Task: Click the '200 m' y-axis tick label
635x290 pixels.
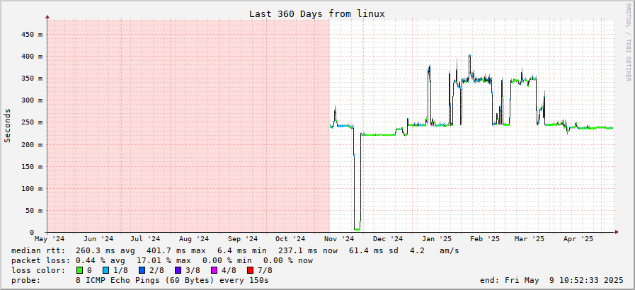Action: pos(32,144)
